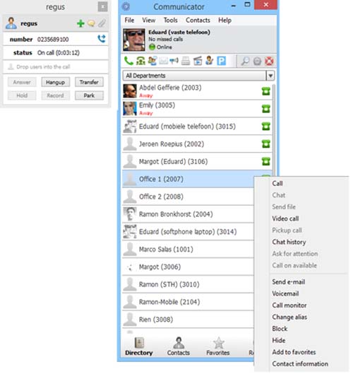Open the Tools menu

171,21
